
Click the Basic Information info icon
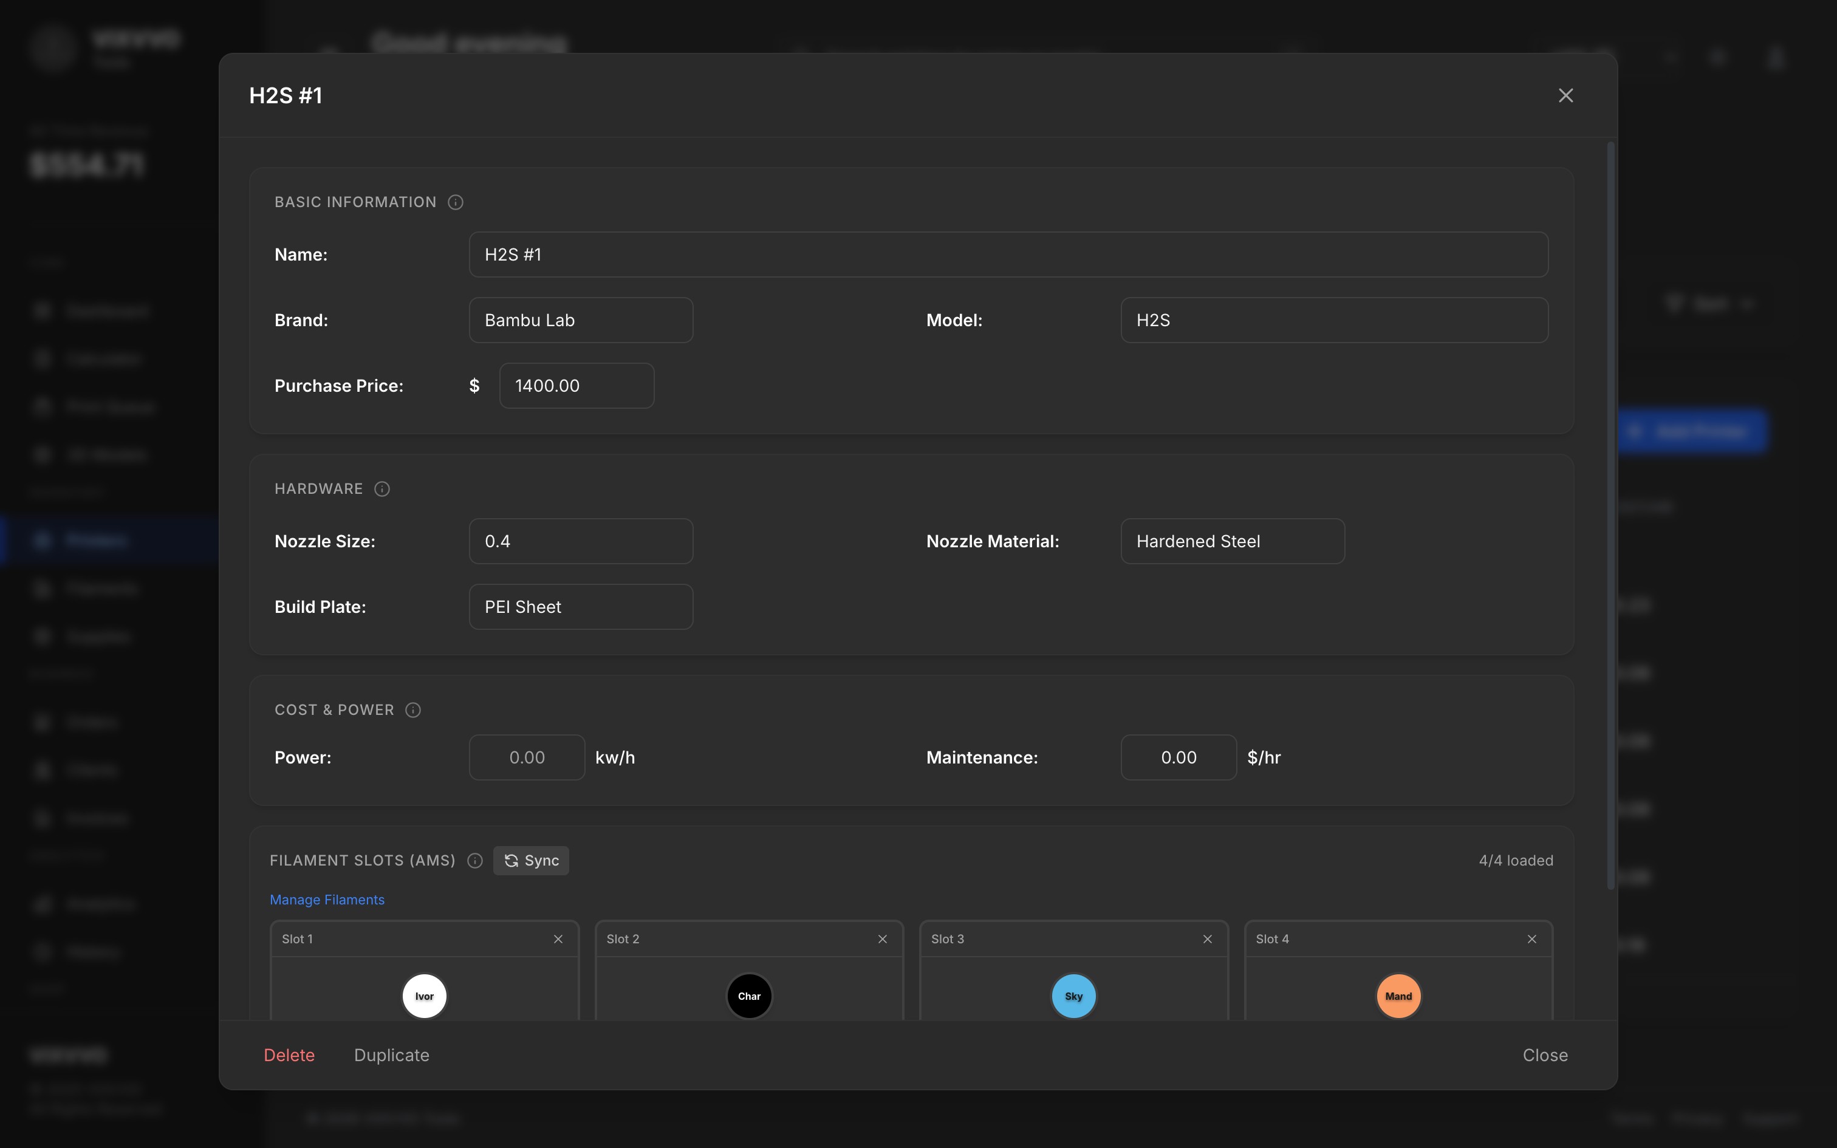[x=456, y=202]
